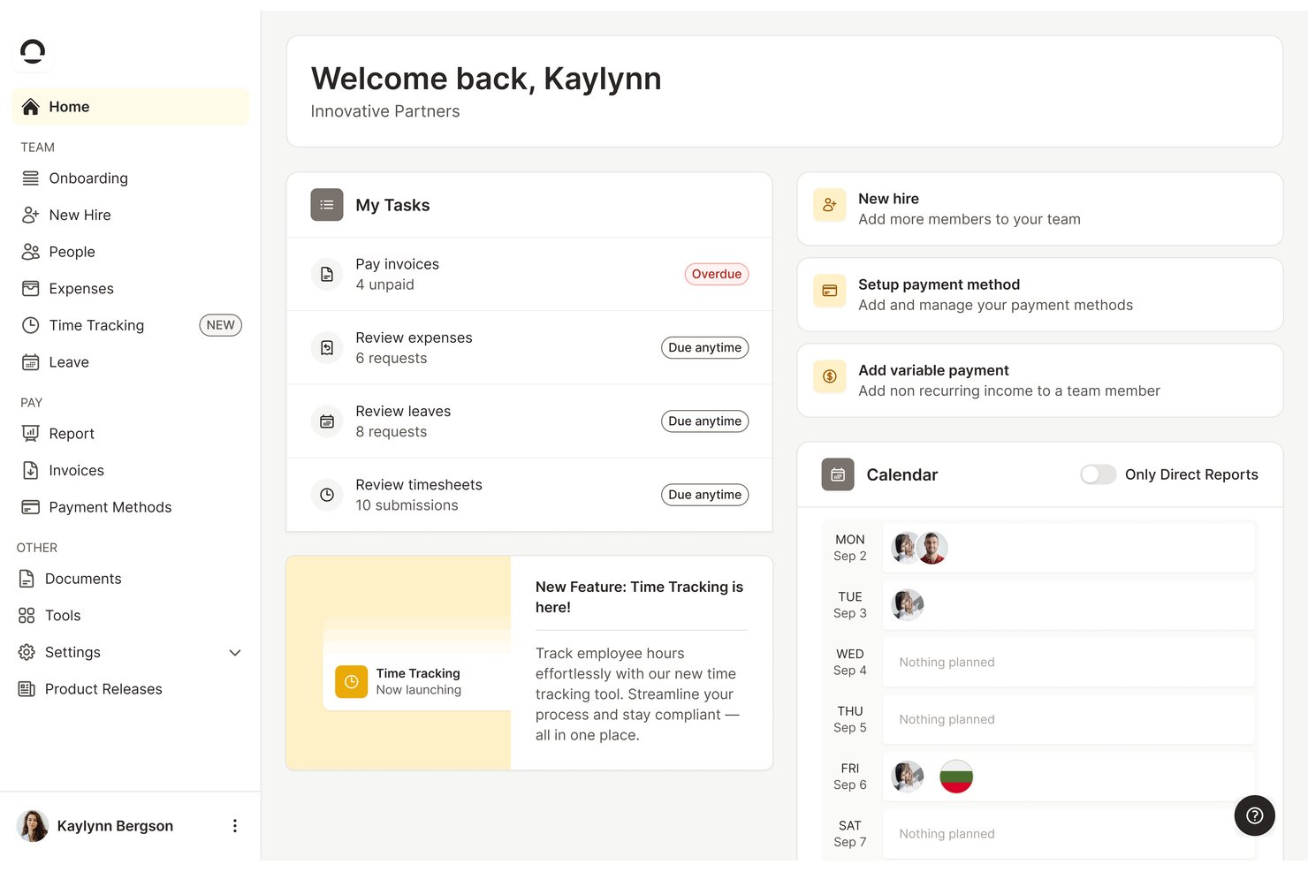Click Kaylynn Bergson profile avatar
The image size is (1308, 872).
tap(33, 826)
